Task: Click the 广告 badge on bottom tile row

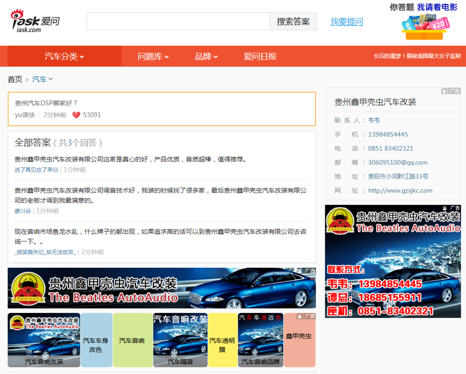Action: point(306,316)
